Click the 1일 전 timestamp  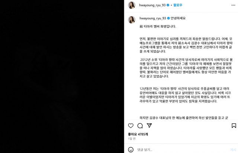(132, 139)
